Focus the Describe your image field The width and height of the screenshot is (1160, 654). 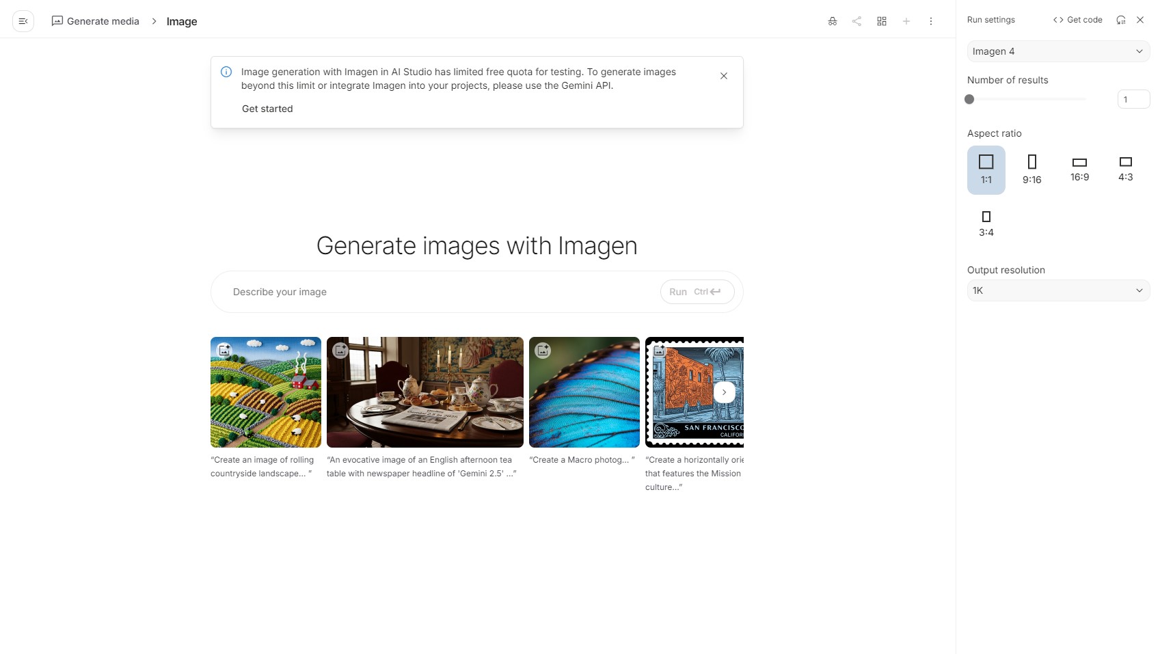click(x=437, y=292)
